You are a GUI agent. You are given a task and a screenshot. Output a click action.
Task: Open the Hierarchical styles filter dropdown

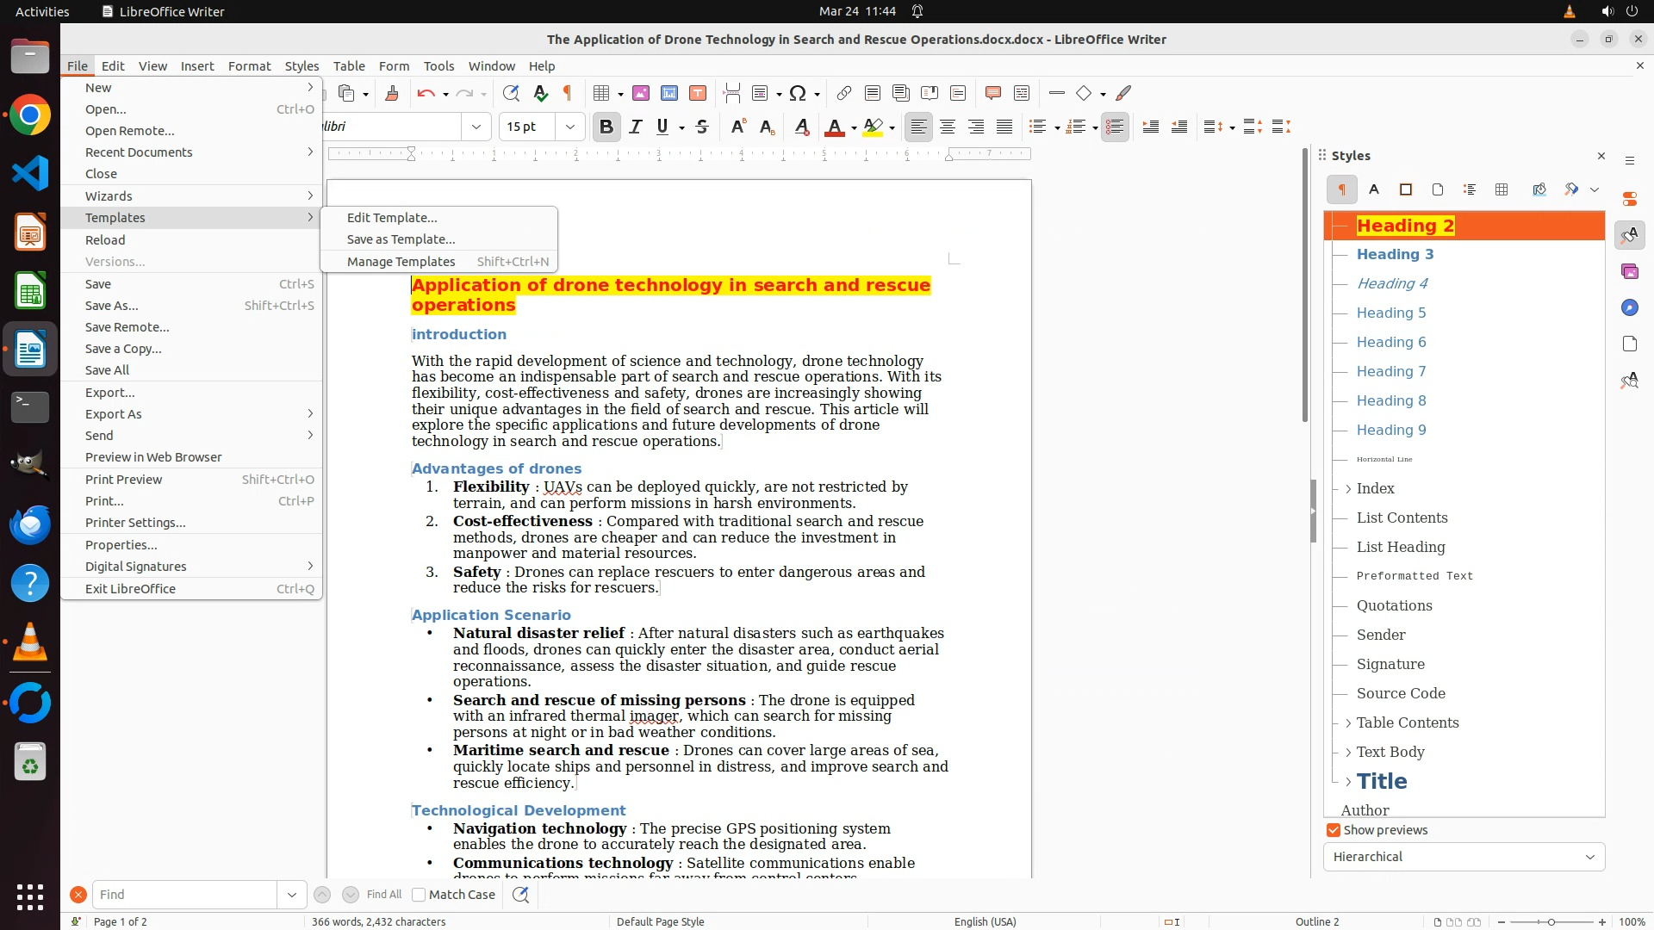[x=1464, y=857]
